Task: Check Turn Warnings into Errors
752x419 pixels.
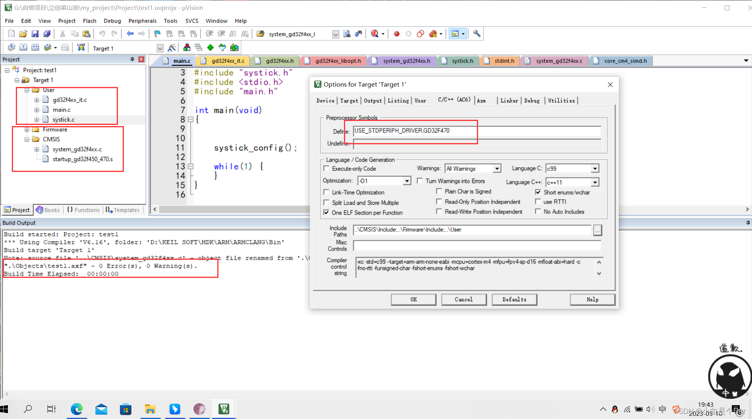Action: (420, 181)
